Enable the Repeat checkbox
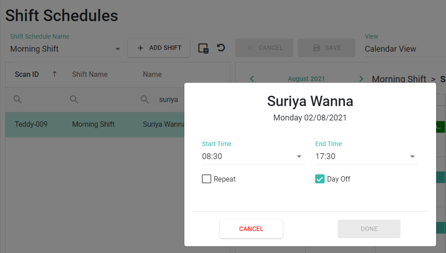The width and height of the screenshot is (446, 253). tap(206, 179)
